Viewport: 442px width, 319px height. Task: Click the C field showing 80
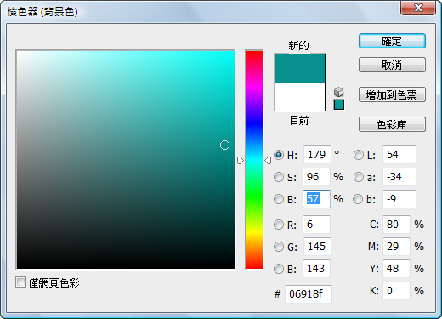pos(396,225)
